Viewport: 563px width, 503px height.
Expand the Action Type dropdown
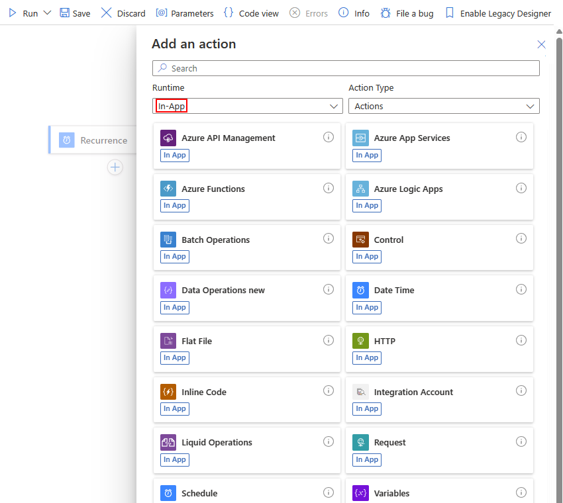[444, 106]
